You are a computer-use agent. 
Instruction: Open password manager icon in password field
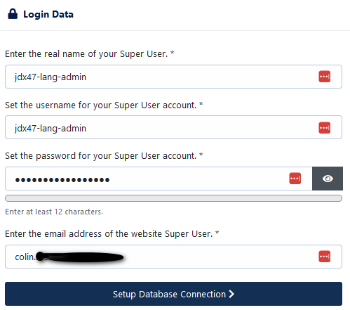(295, 179)
